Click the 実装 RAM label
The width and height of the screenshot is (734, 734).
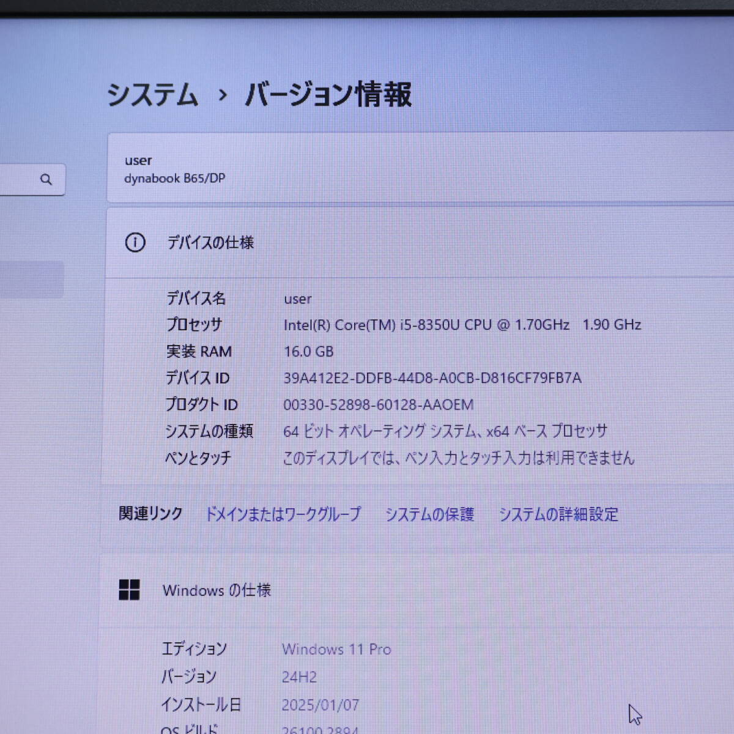pyautogui.click(x=199, y=352)
